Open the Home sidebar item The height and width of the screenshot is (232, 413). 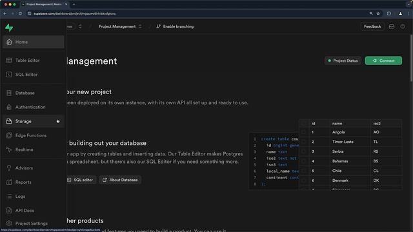(33, 42)
